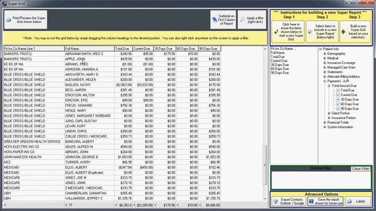Screen dimensions: 376x211
Task: Click the cell 'FREUD, SIGMUND'
Action: tap(89, 105)
